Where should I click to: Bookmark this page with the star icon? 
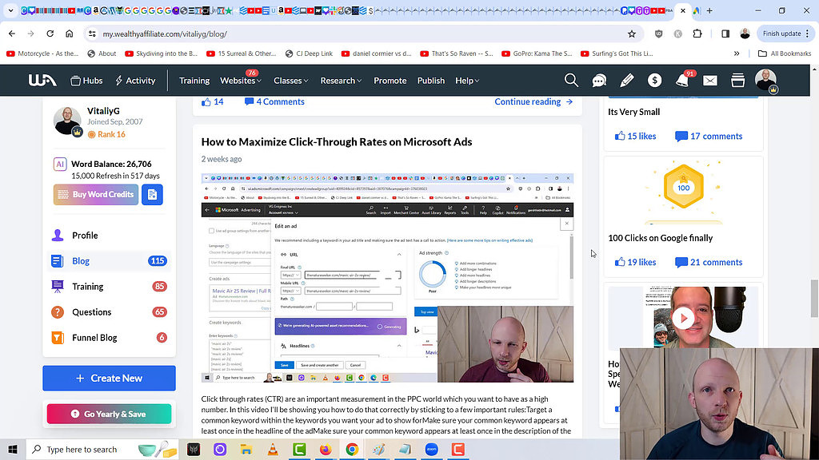pyautogui.click(x=632, y=34)
